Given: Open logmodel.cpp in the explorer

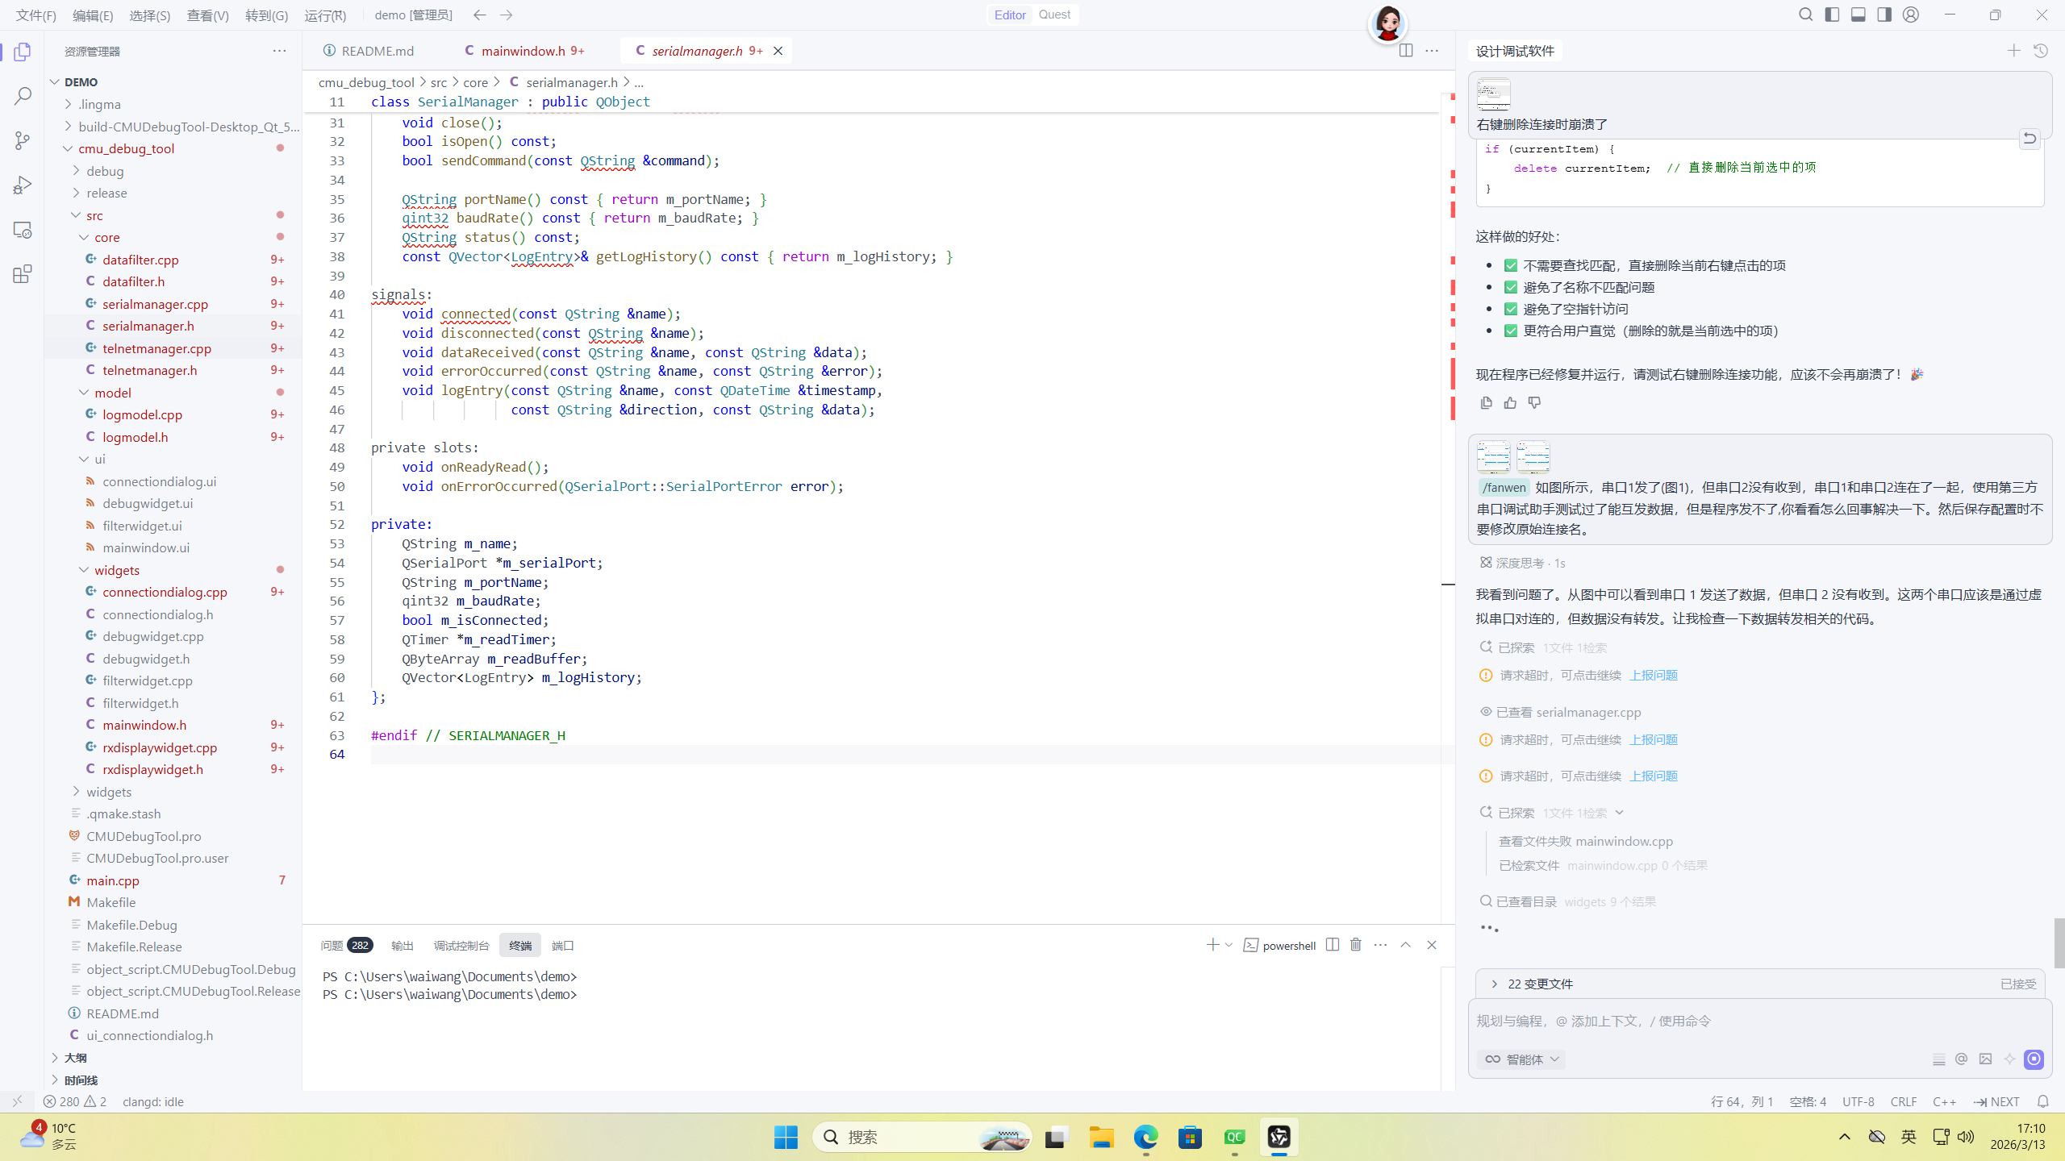Looking at the screenshot, I should click(142, 414).
